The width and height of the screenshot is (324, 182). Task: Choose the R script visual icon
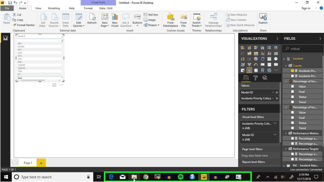pyautogui.click(x=262, y=70)
